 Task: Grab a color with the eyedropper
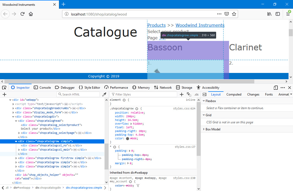[x=104, y=94]
